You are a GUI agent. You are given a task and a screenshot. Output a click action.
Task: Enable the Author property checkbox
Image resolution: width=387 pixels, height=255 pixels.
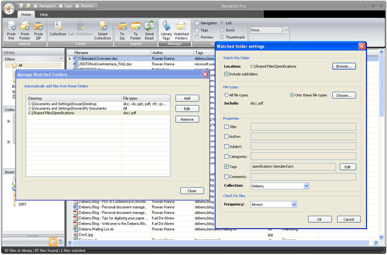[x=226, y=137]
